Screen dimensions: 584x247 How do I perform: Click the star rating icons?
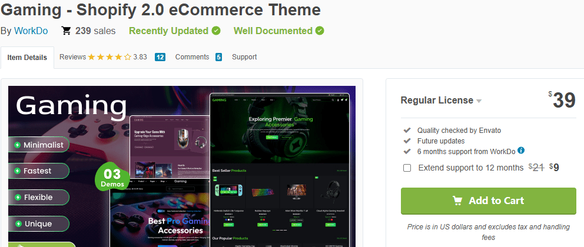pos(109,57)
